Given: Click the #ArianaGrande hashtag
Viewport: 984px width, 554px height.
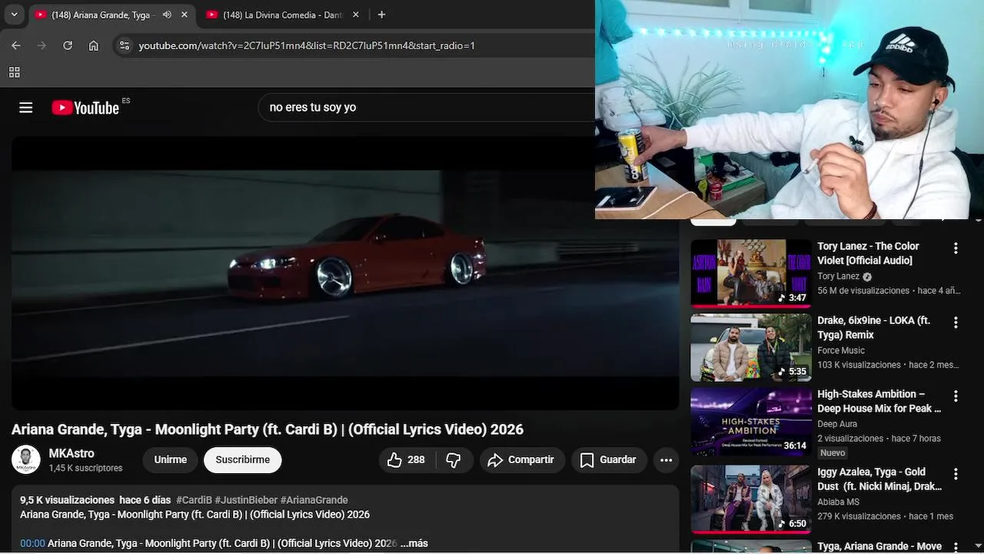Looking at the screenshot, I should [x=314, y=500].
